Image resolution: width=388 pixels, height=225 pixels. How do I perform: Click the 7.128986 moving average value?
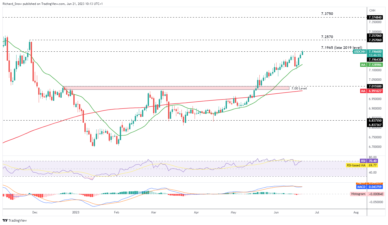(375, 65)
